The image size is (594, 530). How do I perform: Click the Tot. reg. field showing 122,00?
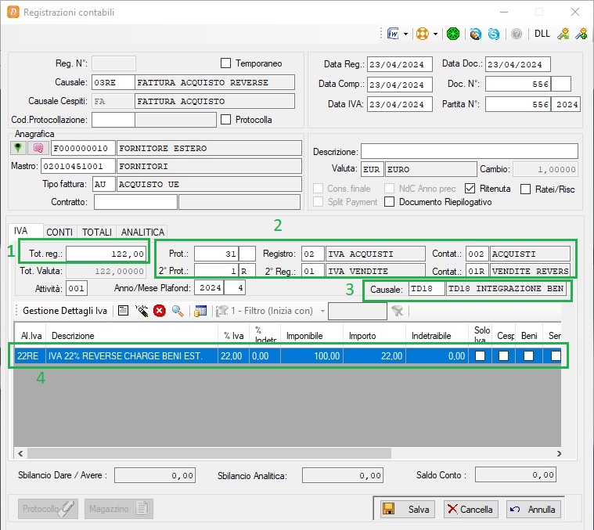pyautogui.click(x=106, y=254)
